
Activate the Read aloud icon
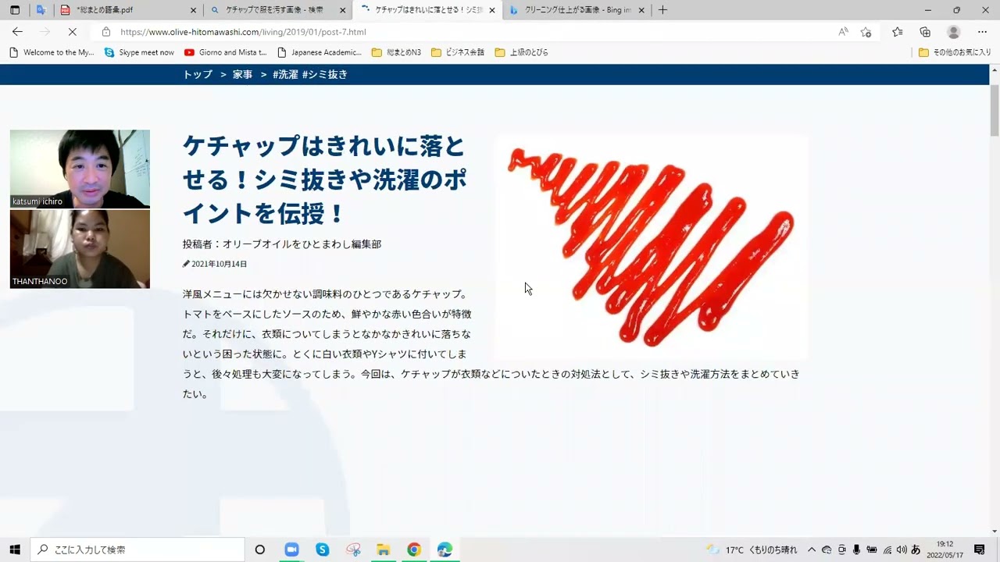pyautogui.click(x=843, y=32)
